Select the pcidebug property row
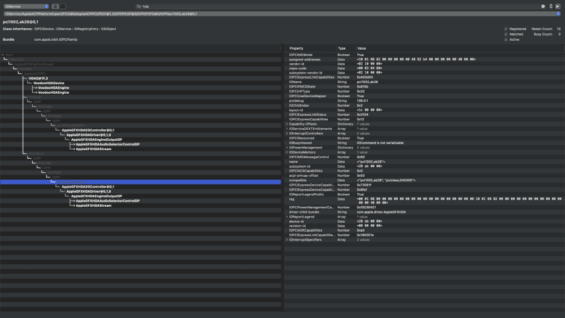This screenshot has height=318, width=565. click(x=424, y=101)
